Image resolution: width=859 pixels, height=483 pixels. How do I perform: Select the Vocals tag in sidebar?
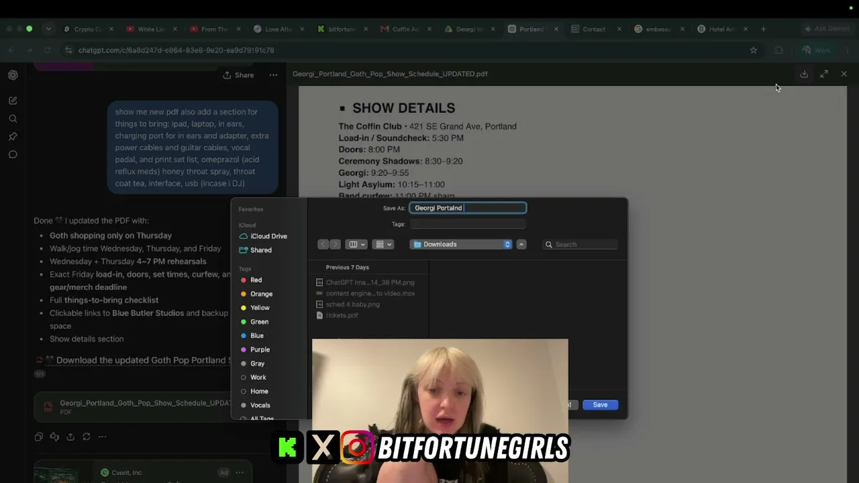[x=255, y=405]
